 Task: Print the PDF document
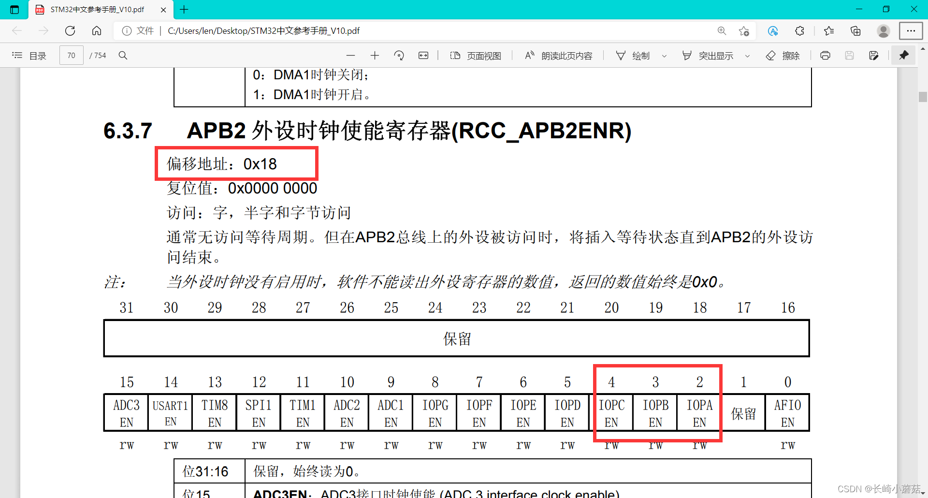click(x=826, y=56)
